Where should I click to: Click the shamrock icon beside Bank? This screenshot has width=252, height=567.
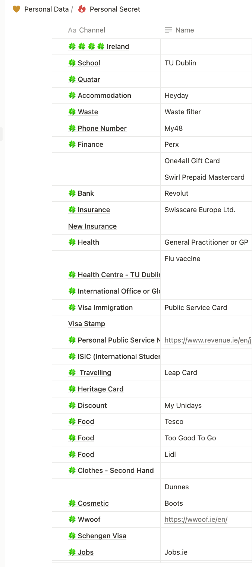[x=72, y=193]
